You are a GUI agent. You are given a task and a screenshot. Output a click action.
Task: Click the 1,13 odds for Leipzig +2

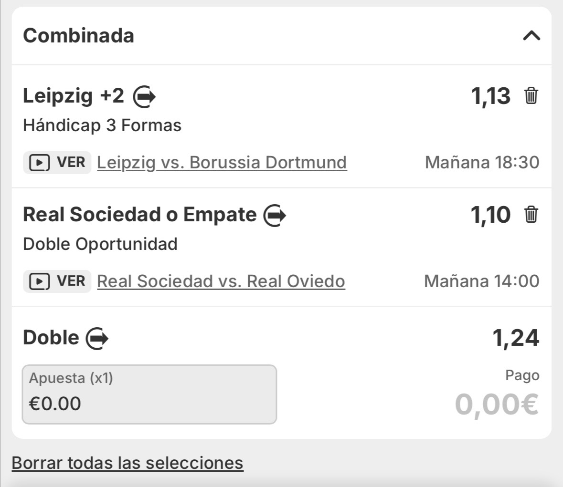point(490,96)
